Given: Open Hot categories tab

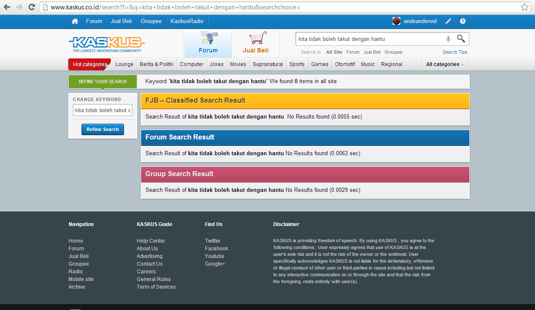Looking at the screenshot, I should tap(90, 64).
